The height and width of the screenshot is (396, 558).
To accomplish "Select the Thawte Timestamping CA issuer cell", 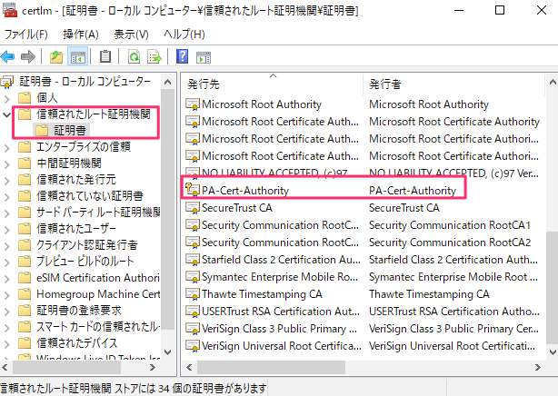I will (x=429, y=294).
